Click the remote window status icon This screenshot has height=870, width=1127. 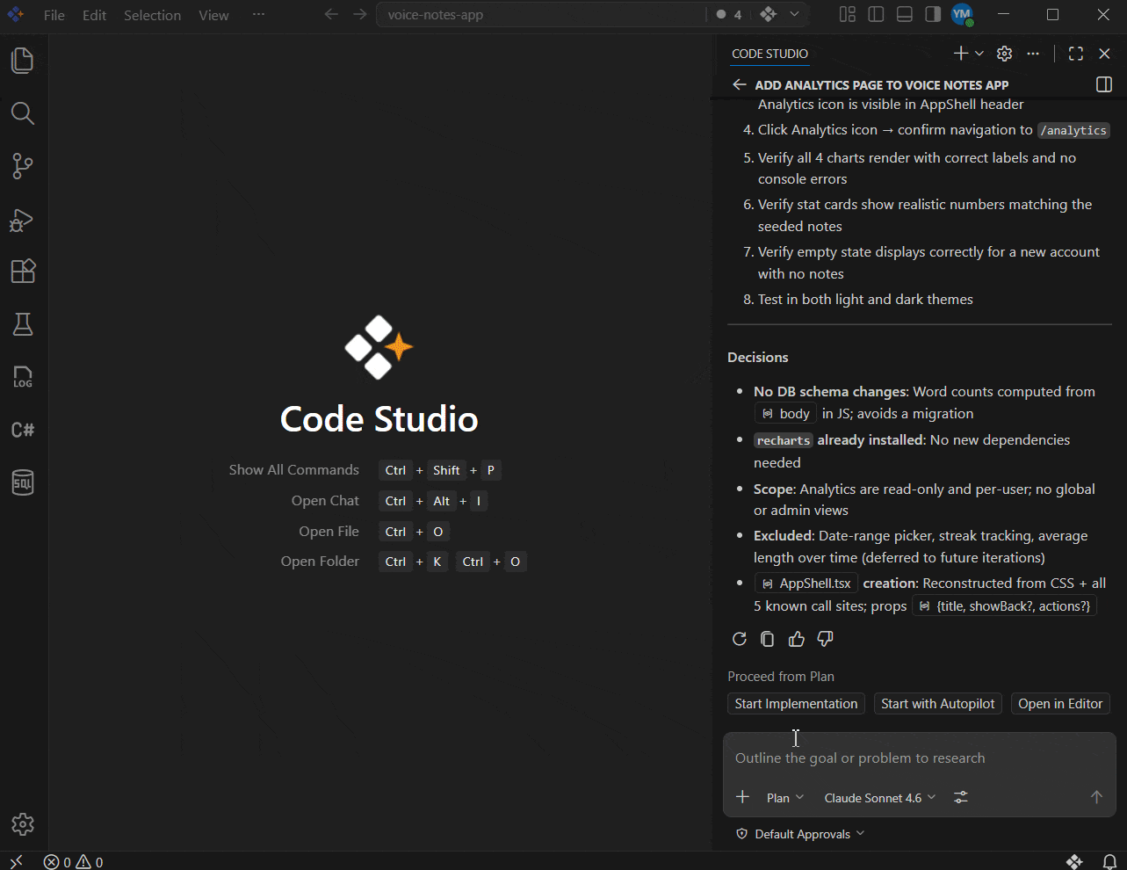[x=16, y=862]
